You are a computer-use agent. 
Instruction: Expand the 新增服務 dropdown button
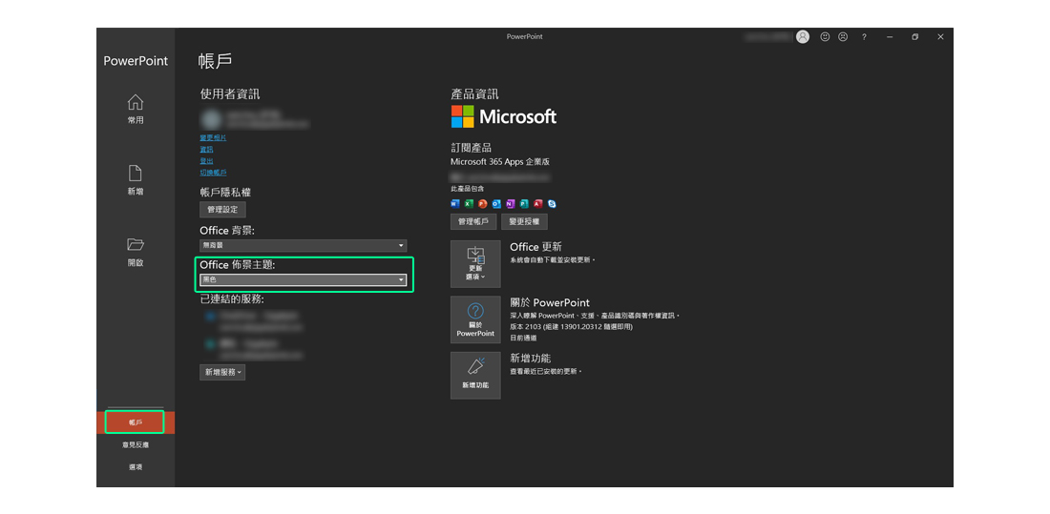[222, 372]
